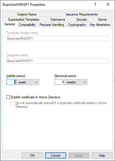
Task: Click the question mark help icon in title bar
Action: click(95, 4)
